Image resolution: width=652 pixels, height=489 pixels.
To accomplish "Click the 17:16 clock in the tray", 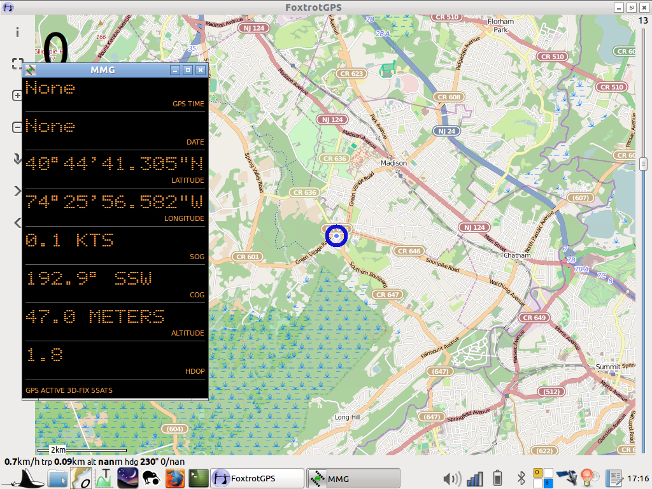I will point(638,479).
